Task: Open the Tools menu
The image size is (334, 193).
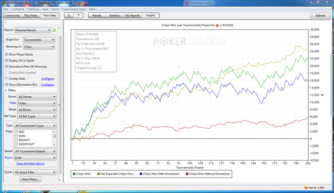Action: (x=55, y=9)
